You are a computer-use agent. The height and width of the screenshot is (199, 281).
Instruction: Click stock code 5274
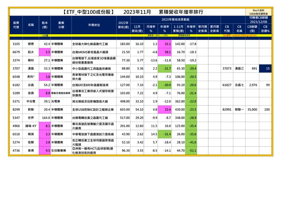coord(16,142)
